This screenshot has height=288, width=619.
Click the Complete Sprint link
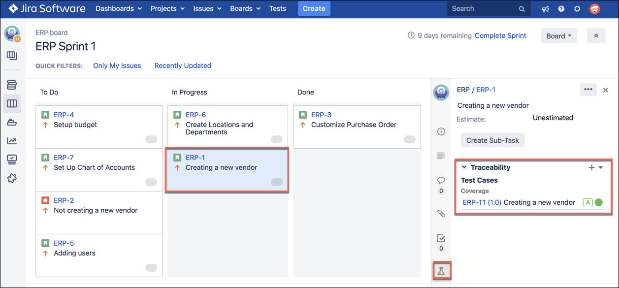tap(500, 36)
